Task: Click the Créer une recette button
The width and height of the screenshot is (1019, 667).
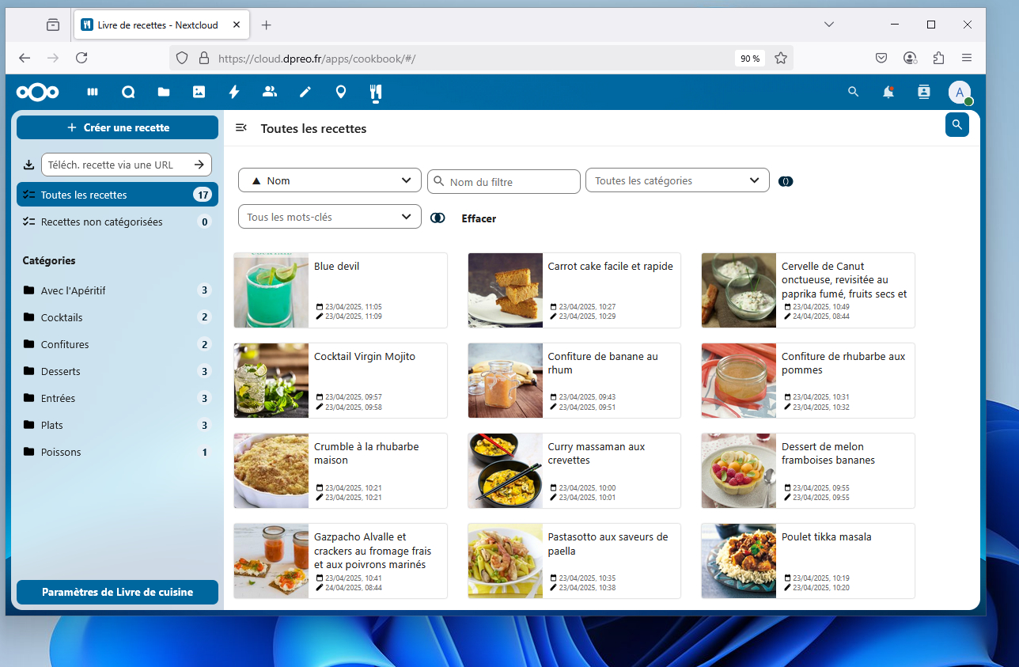Action: (117, 127)
